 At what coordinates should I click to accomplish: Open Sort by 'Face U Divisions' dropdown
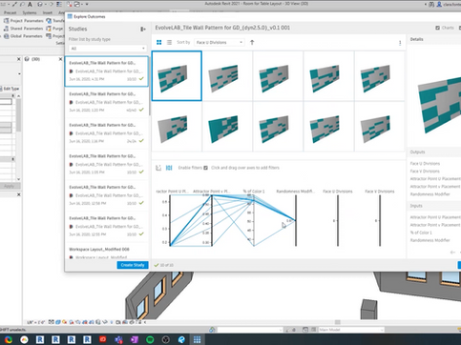(220, 42)
